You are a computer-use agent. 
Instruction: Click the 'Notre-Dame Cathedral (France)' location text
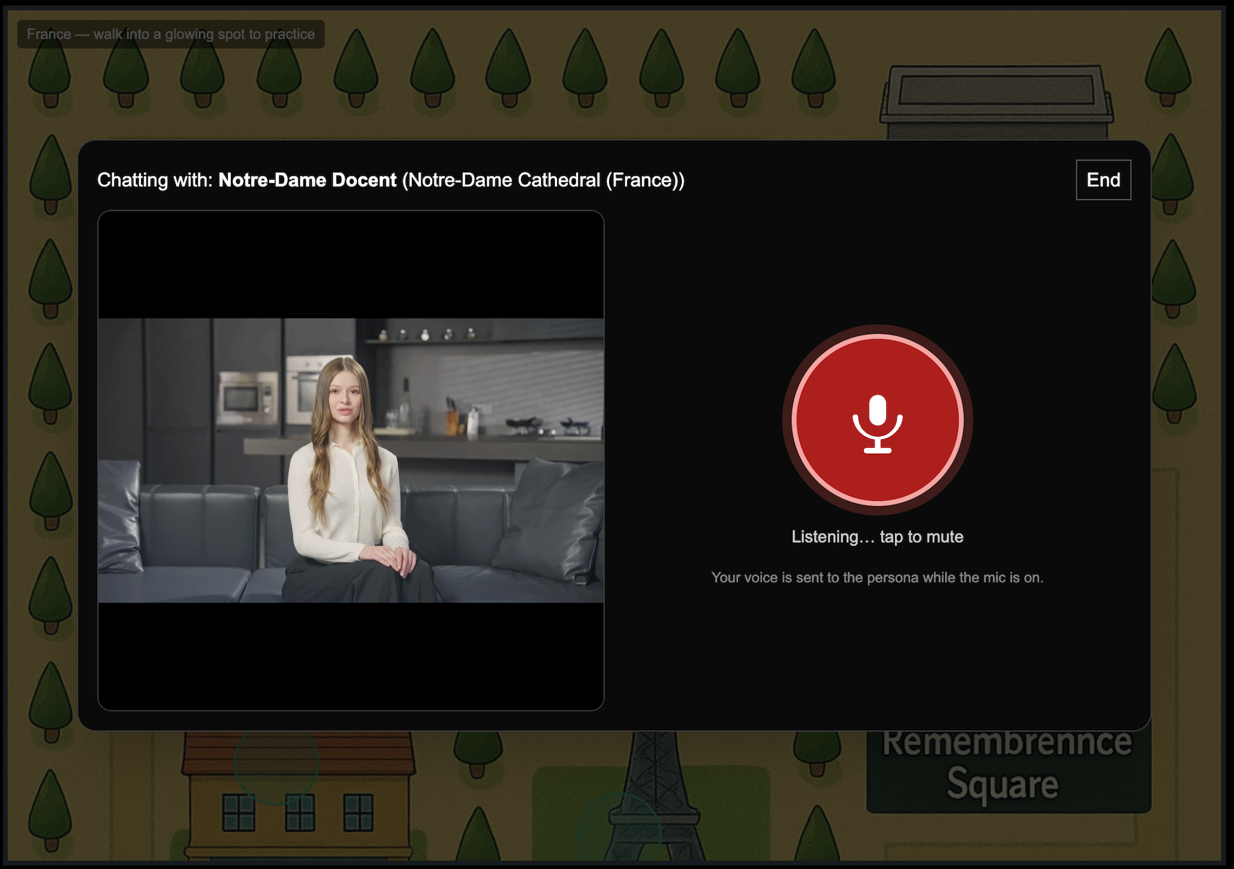click(x=544, y=180)
